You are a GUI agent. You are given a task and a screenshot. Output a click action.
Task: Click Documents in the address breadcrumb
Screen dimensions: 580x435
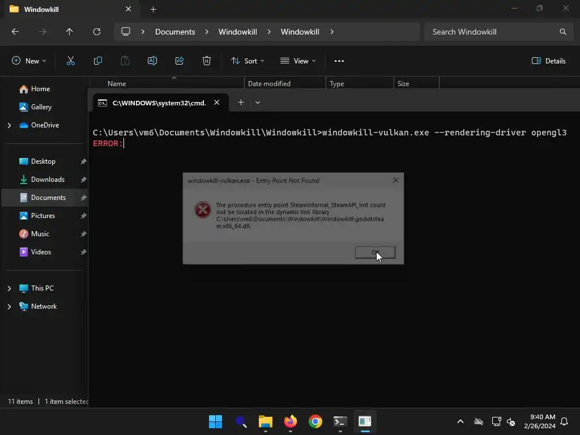(x=175, y=32)
